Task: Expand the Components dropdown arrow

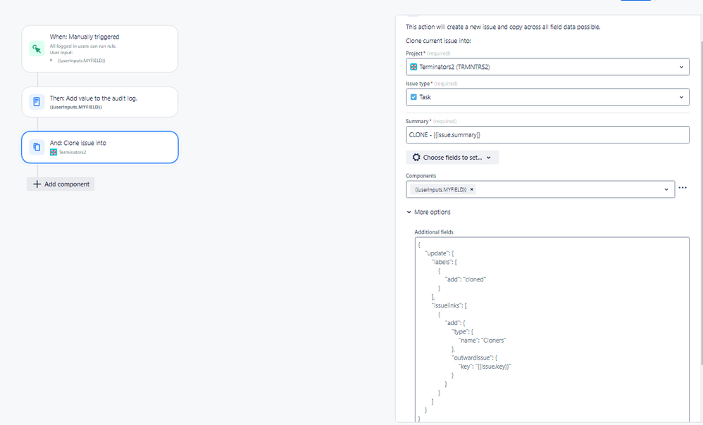Action: pos(666,189)
